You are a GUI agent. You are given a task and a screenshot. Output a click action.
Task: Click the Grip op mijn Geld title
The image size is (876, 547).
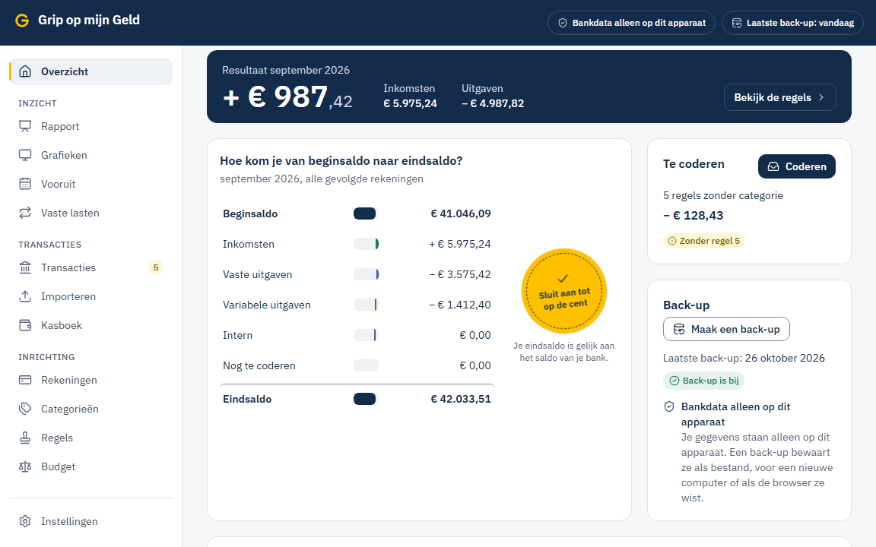point(89,20)
